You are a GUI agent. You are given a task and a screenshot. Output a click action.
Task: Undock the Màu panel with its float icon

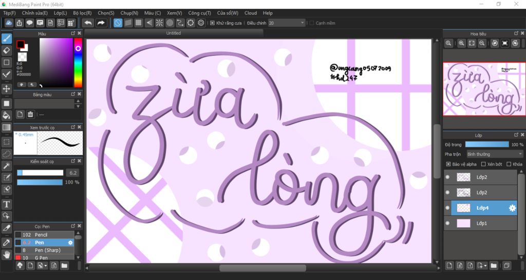(x=73, y=33)
